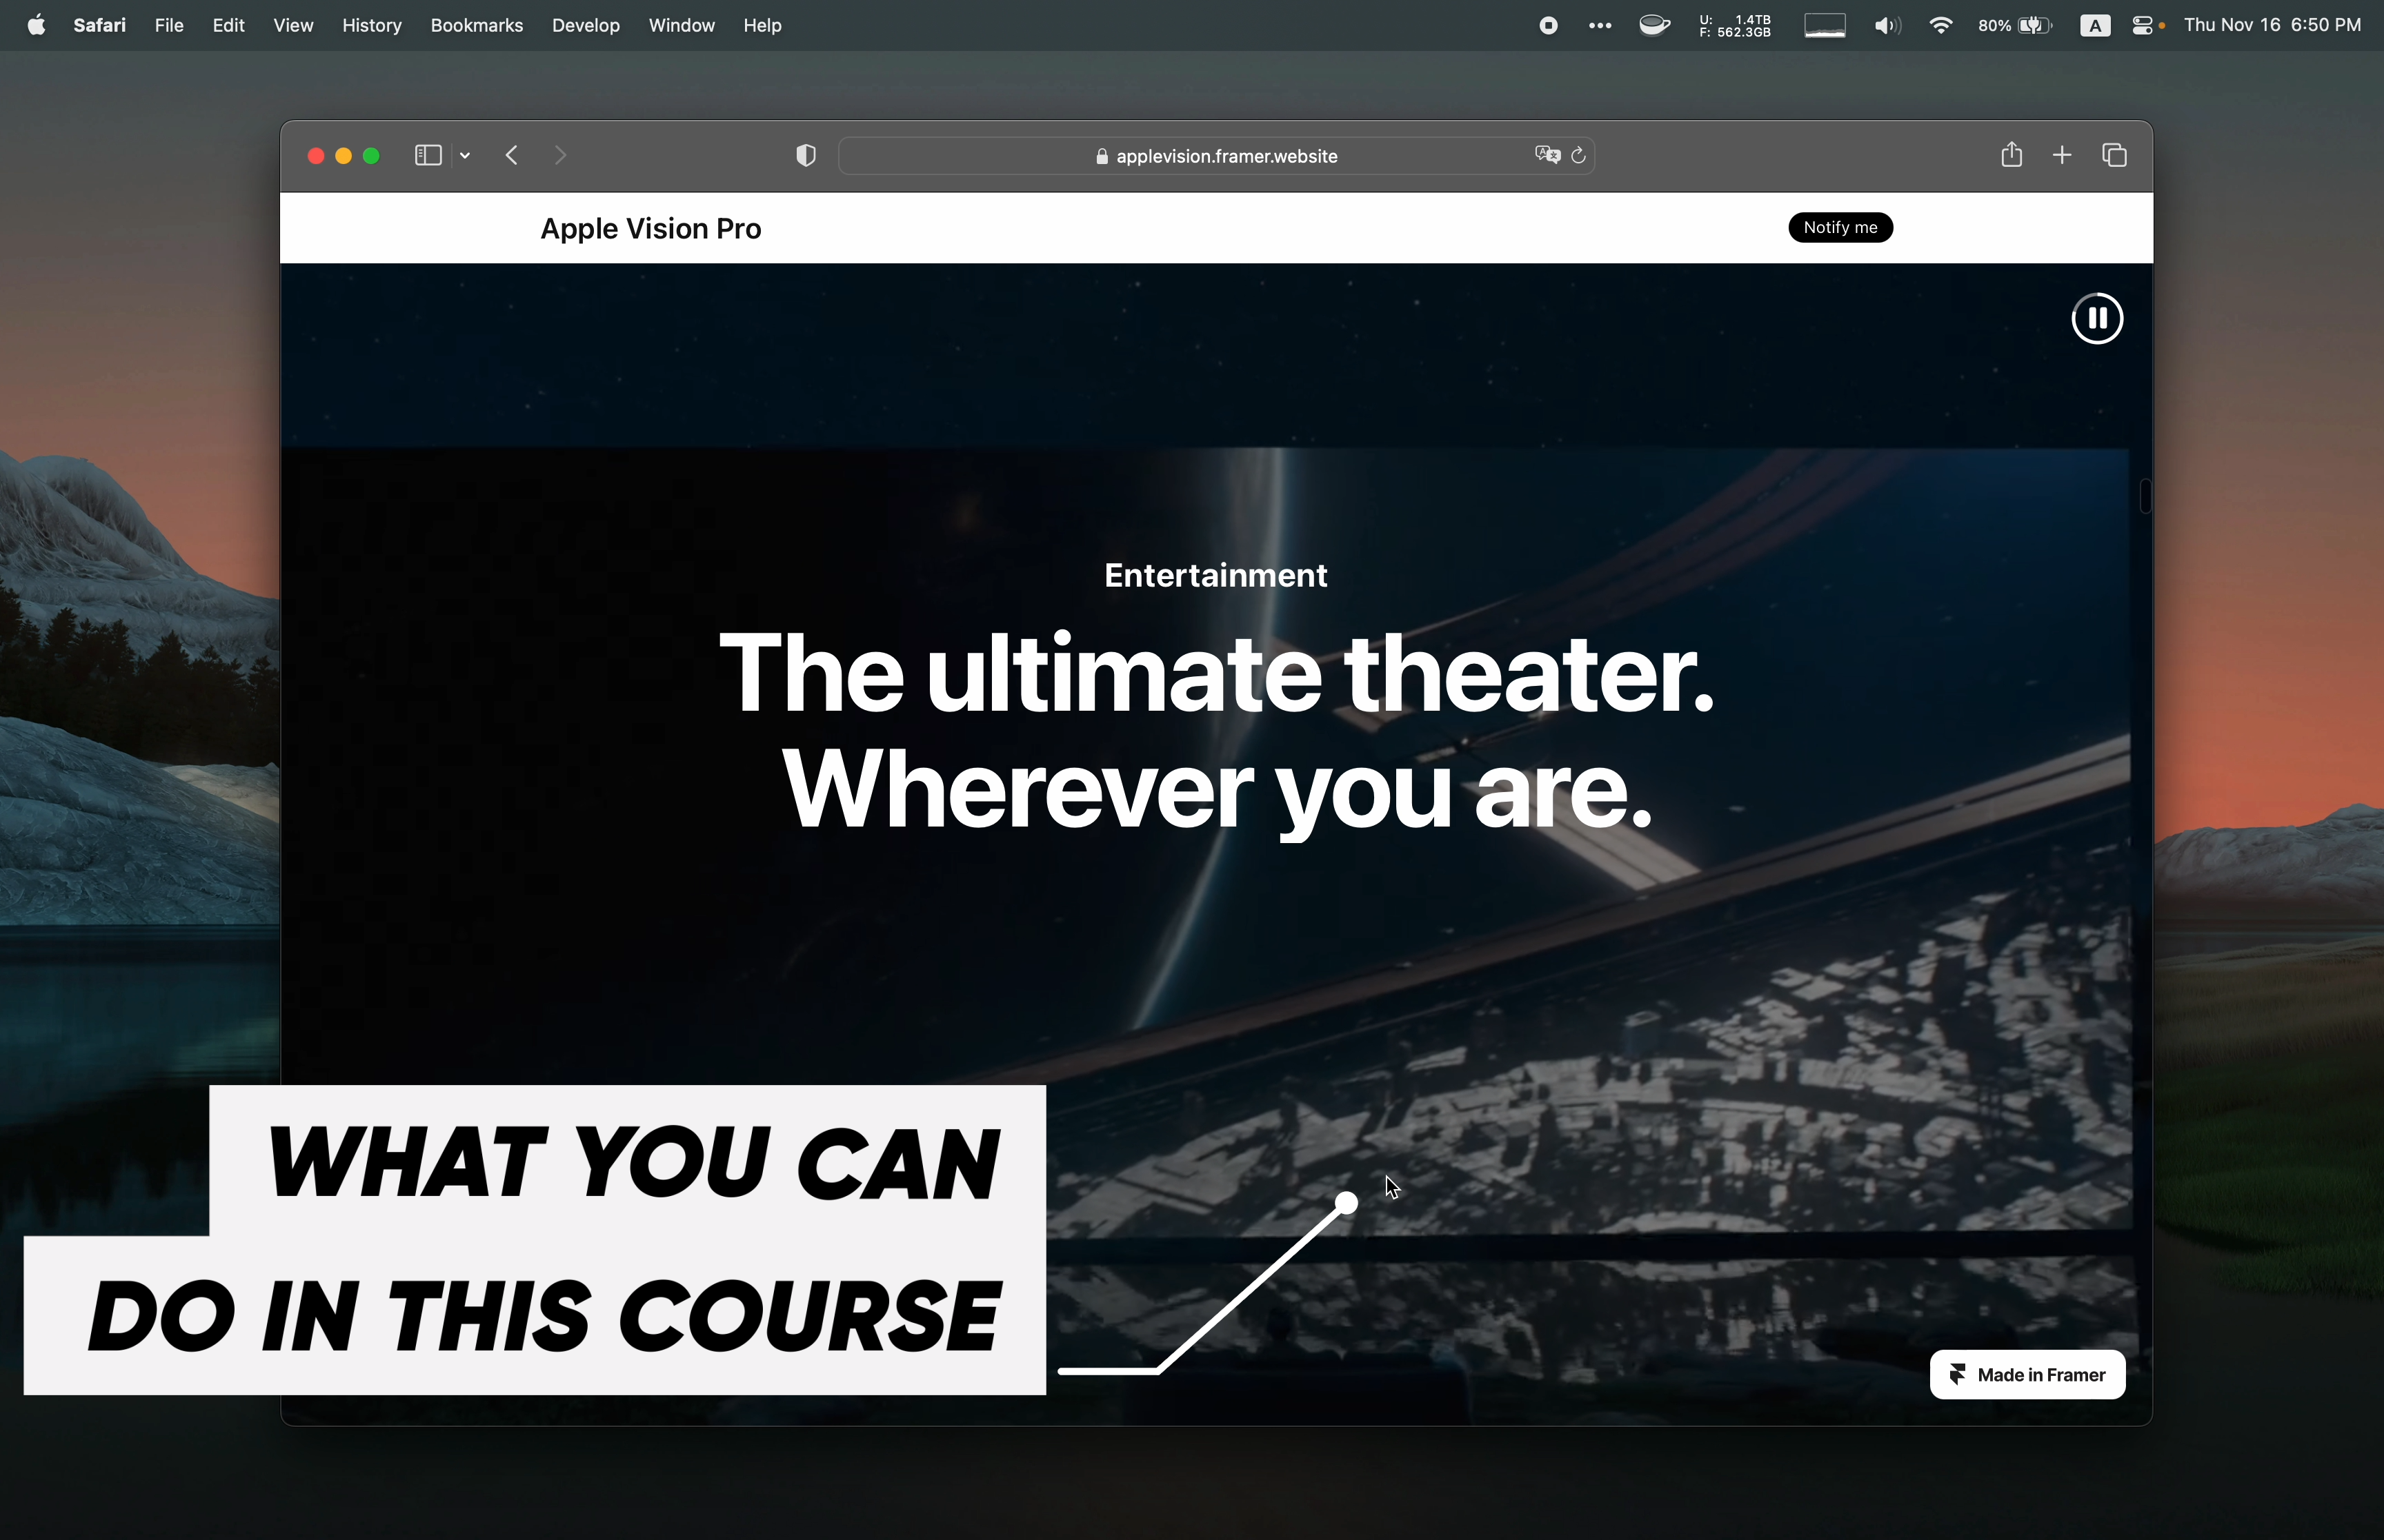Screen dimensions: 2384x1540
Task: Click the Apple Vision Pro site title
Action: (x=651, y=228)
